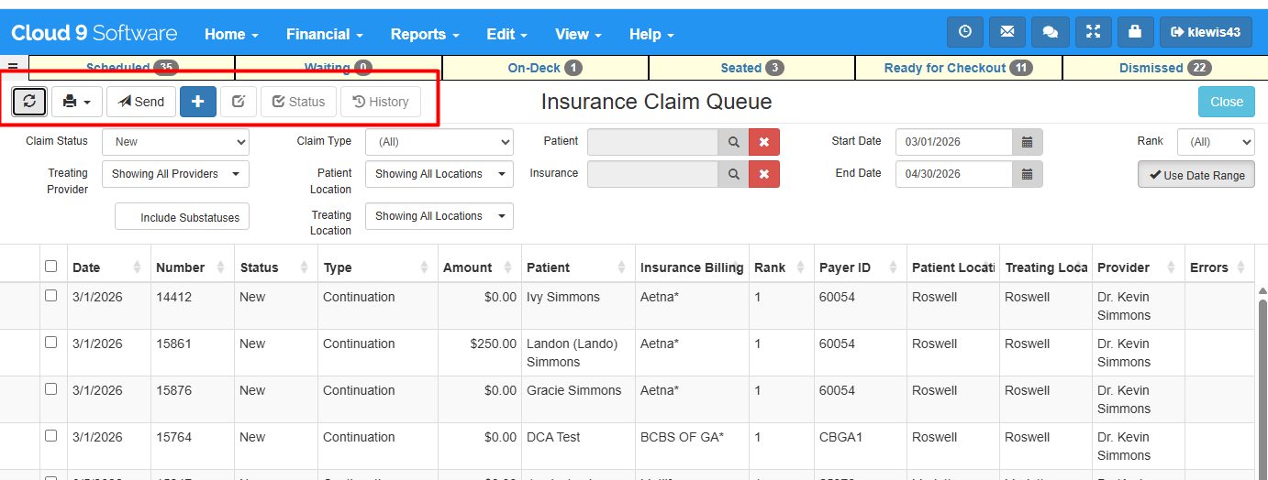Toggle the select-all header checkbox
Image resolution: width=1268 pixels, height=480 pixels.
(x=51, y=267)
